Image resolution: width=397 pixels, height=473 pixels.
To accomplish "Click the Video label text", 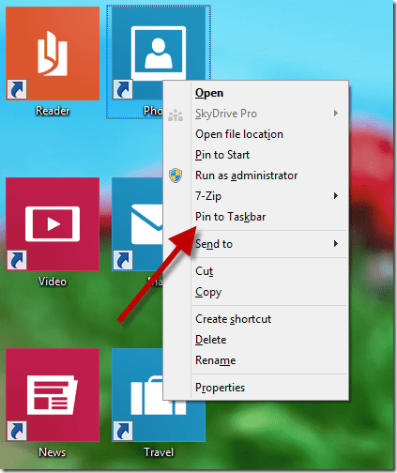I will coord(53,282).
